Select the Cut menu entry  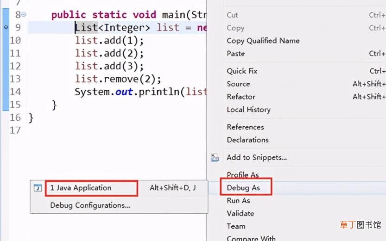pos(232,15)
